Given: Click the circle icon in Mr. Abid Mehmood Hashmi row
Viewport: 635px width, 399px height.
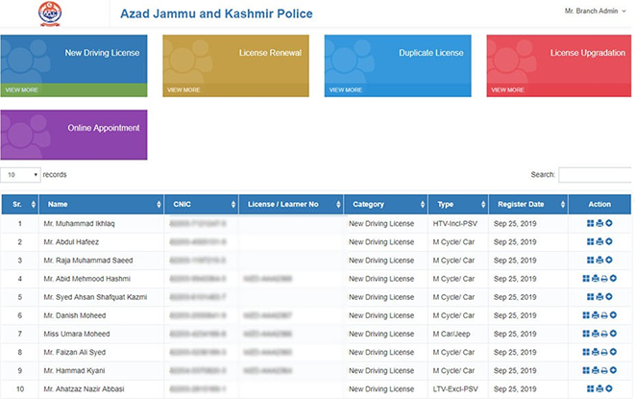Looking at the screenshot, I should 613,279.
